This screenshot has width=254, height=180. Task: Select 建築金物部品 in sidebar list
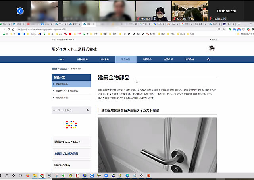click(71, 84)
